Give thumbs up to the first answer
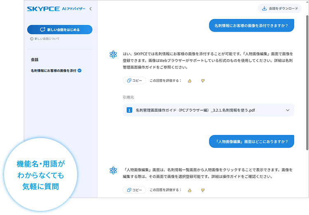This screenshot has height=215, width=309. click(190, 81)
